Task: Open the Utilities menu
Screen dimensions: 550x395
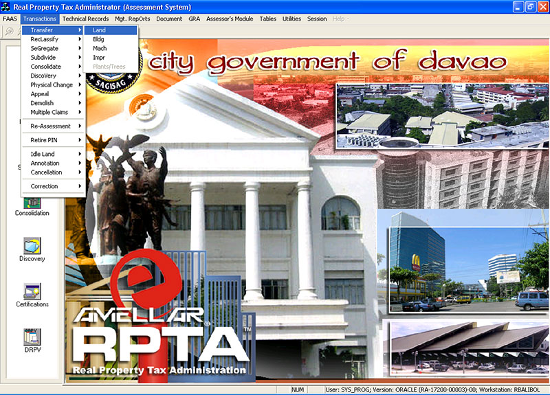Action: [x=291, y=19]
